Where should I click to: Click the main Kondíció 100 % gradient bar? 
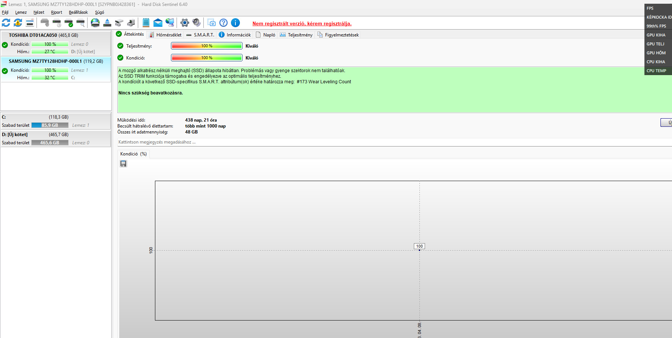tap(207, 58)
